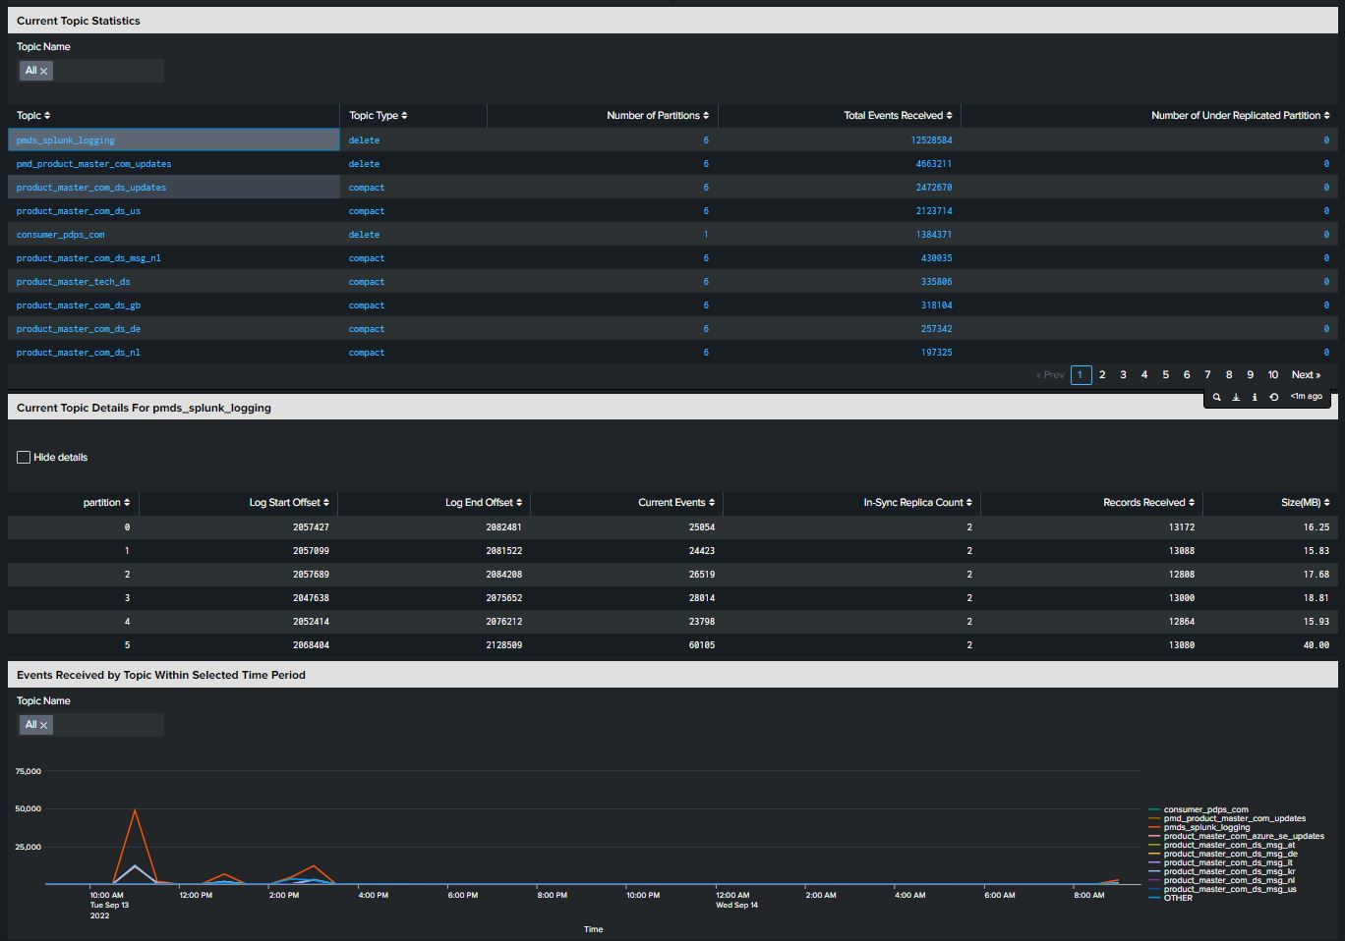Select consumer_pdps_com legend entry

1205,810
